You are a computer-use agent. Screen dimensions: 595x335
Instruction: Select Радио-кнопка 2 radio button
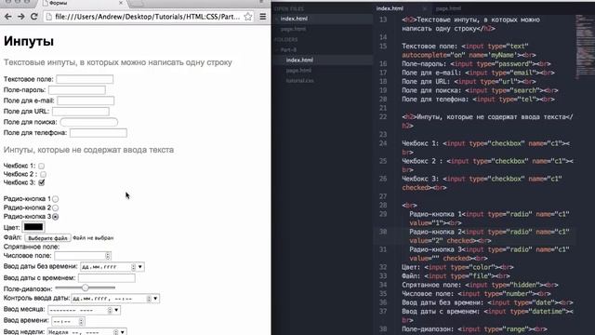56,208
